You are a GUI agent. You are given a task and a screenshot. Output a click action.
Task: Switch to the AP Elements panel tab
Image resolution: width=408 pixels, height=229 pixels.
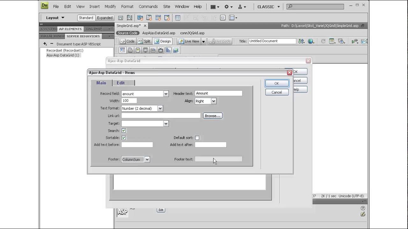[70, 29]
